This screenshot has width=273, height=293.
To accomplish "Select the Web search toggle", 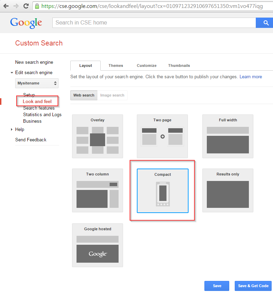I will (84, 95).
